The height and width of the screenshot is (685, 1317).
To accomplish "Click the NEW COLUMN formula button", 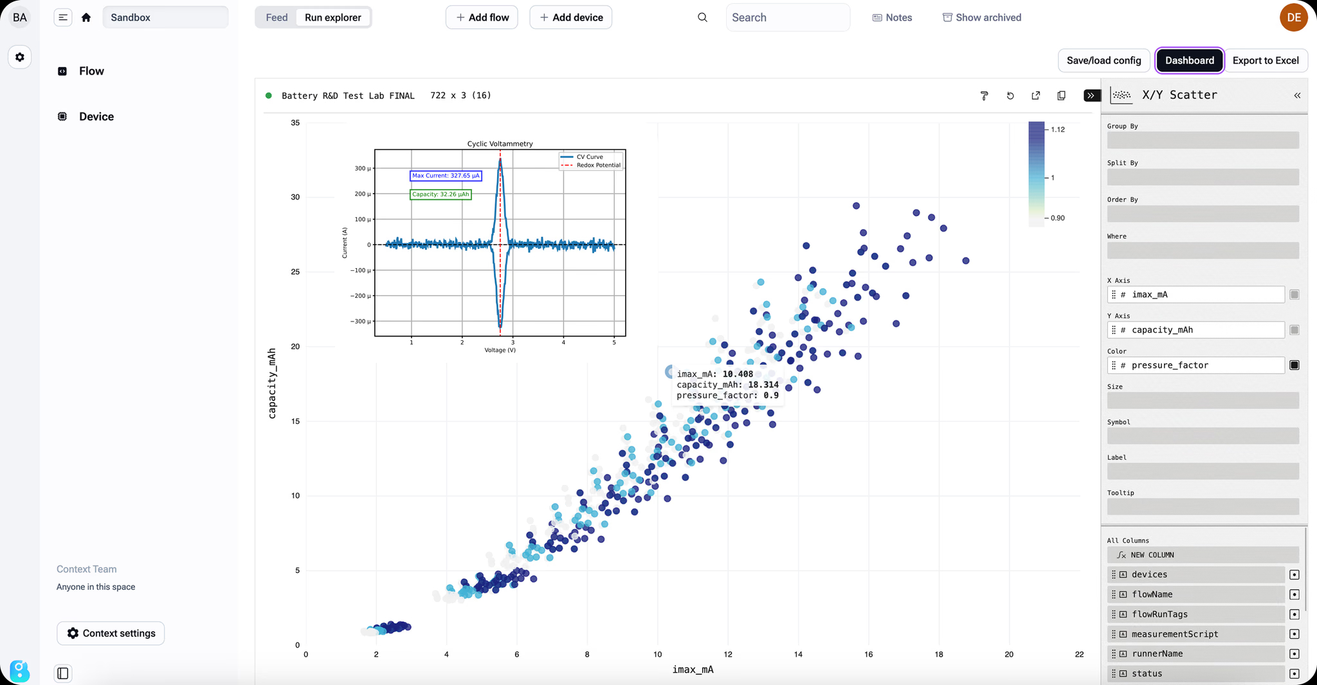I will [x=1203, y=554].
